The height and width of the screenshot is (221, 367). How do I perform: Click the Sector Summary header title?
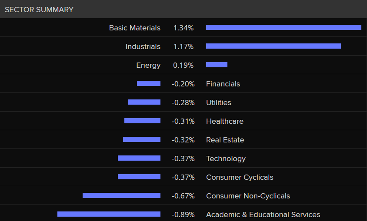click(x=39, y=10)
